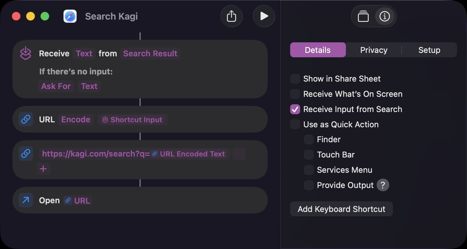The width and height of the screenshot is (467, 249).
Task: Change the Text input type token
Action: point(84,53)
